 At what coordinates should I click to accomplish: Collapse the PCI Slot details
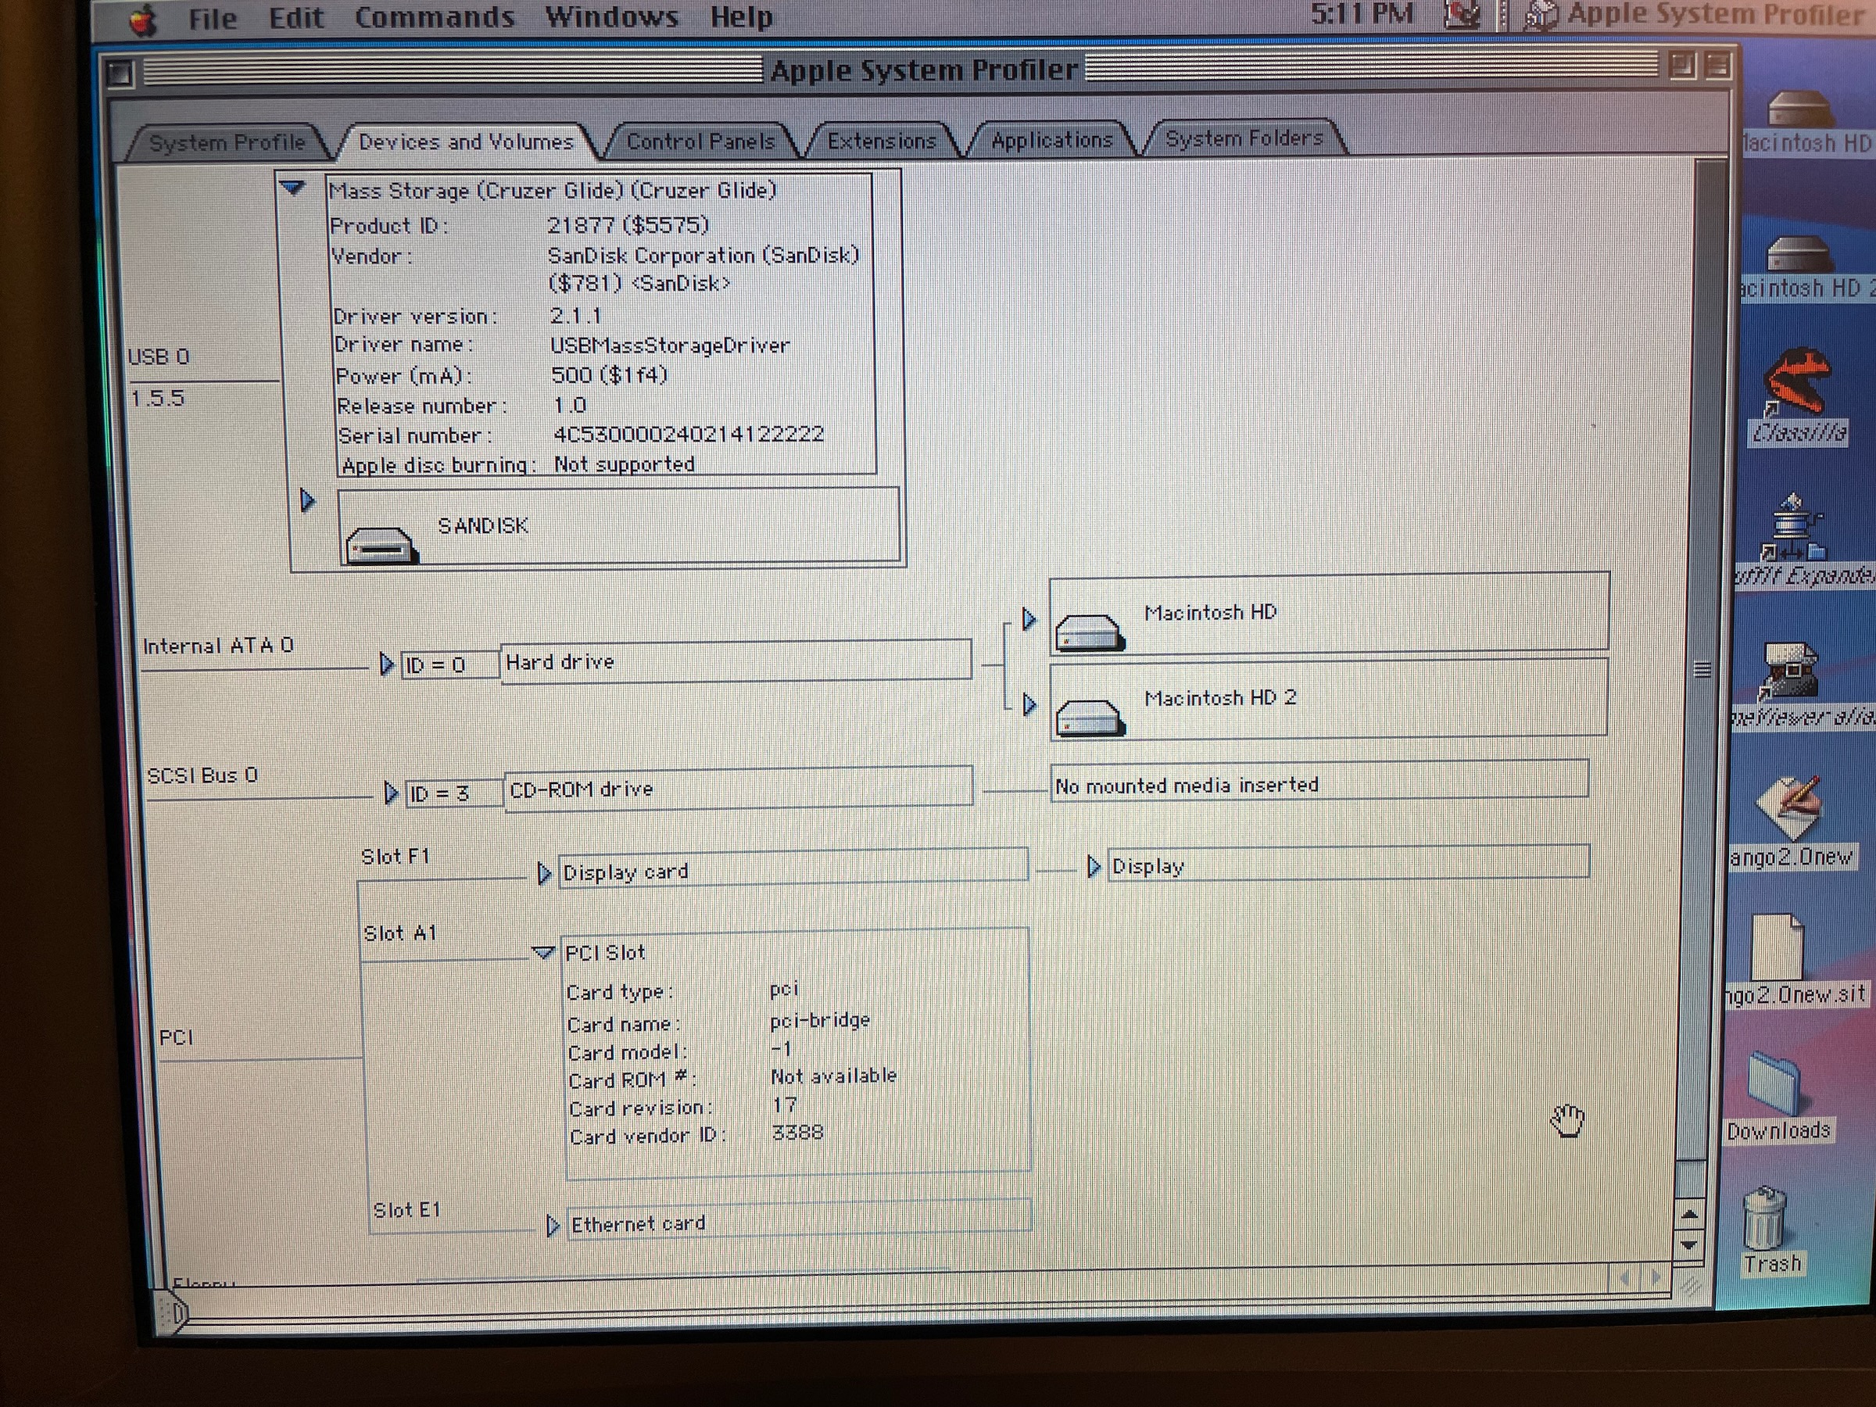(543, 952)
